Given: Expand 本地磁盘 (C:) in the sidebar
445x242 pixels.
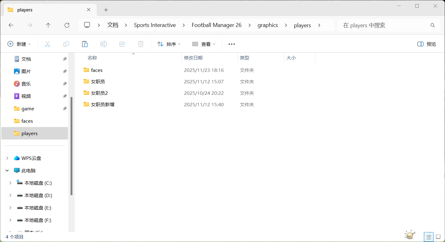Looking at the screenshot, I should [10, 183].
